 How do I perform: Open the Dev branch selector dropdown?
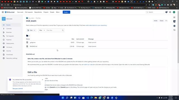coord(31,30)
